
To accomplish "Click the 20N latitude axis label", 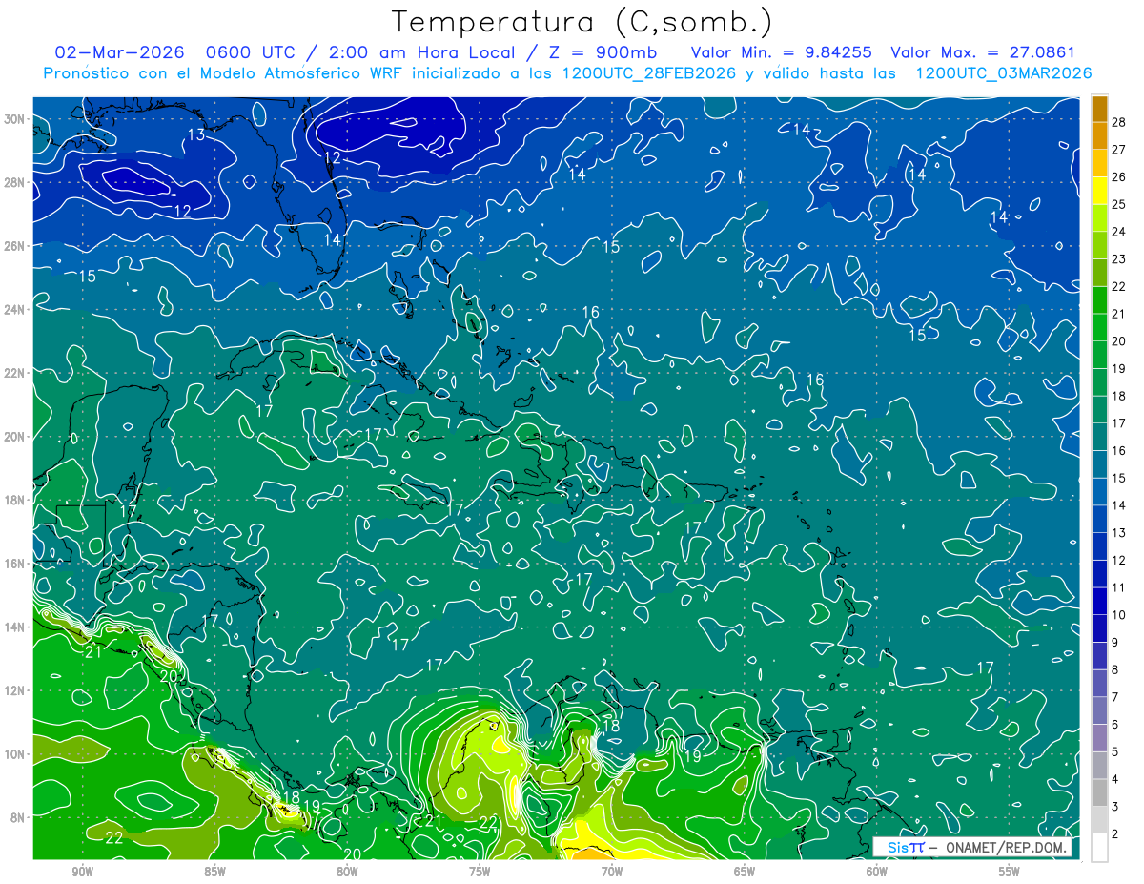I will coord(15,436).
